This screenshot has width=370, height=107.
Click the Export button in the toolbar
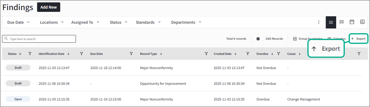[x=358, y=39]
